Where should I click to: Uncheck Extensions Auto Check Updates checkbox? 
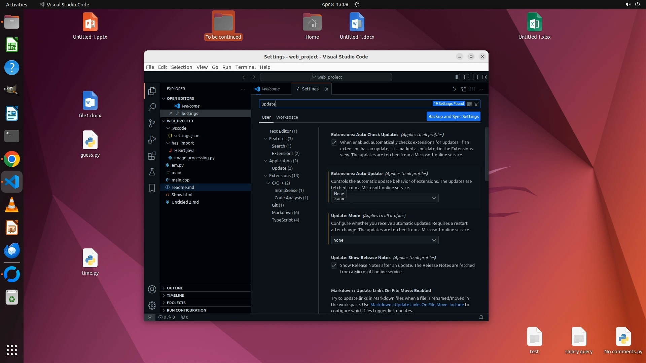(334, 143)
